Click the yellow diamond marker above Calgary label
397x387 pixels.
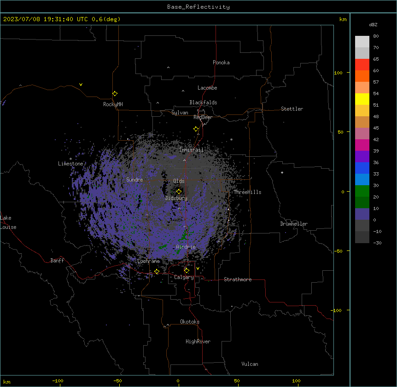187,271
